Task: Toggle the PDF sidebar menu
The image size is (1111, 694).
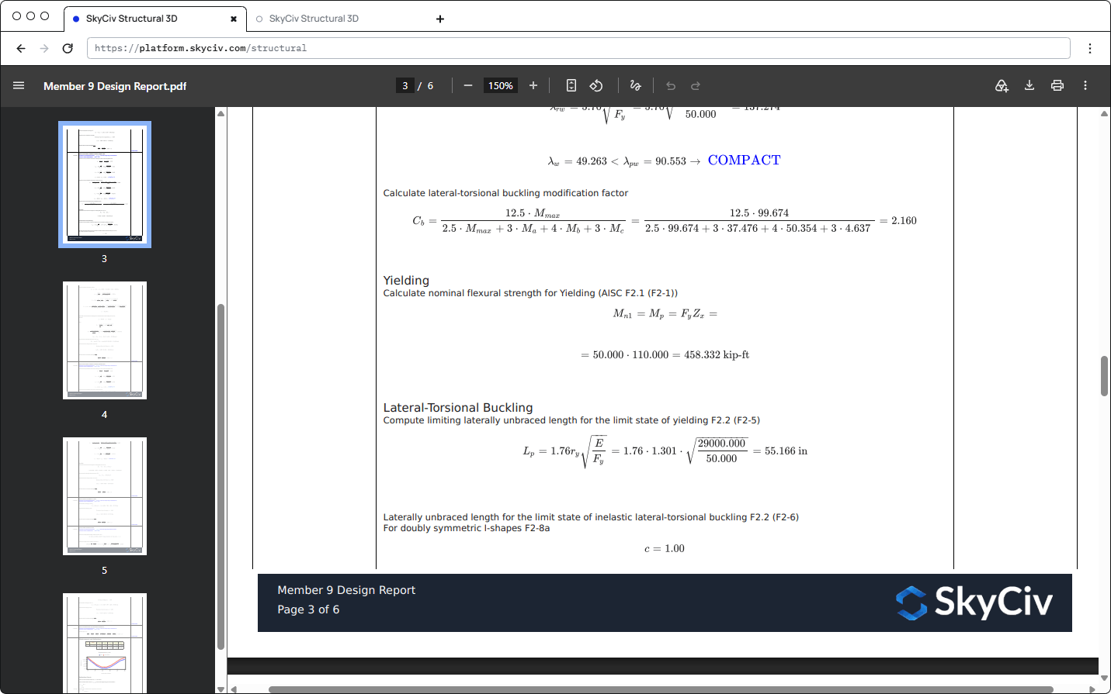Action: pyautogui.click(x=19, y=86)
